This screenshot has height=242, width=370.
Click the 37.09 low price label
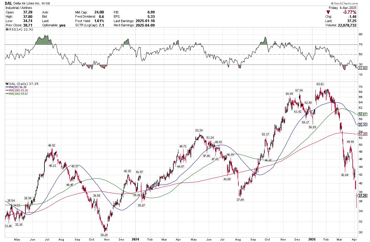[x=240, y=200]
